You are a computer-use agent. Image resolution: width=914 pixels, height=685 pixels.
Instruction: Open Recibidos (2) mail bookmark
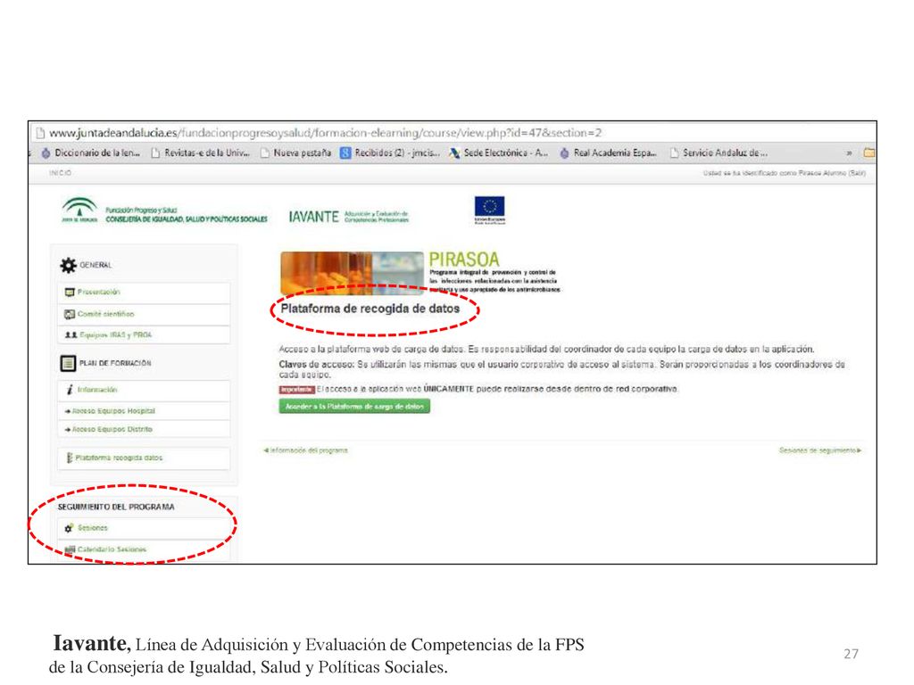tap(391, 153)
